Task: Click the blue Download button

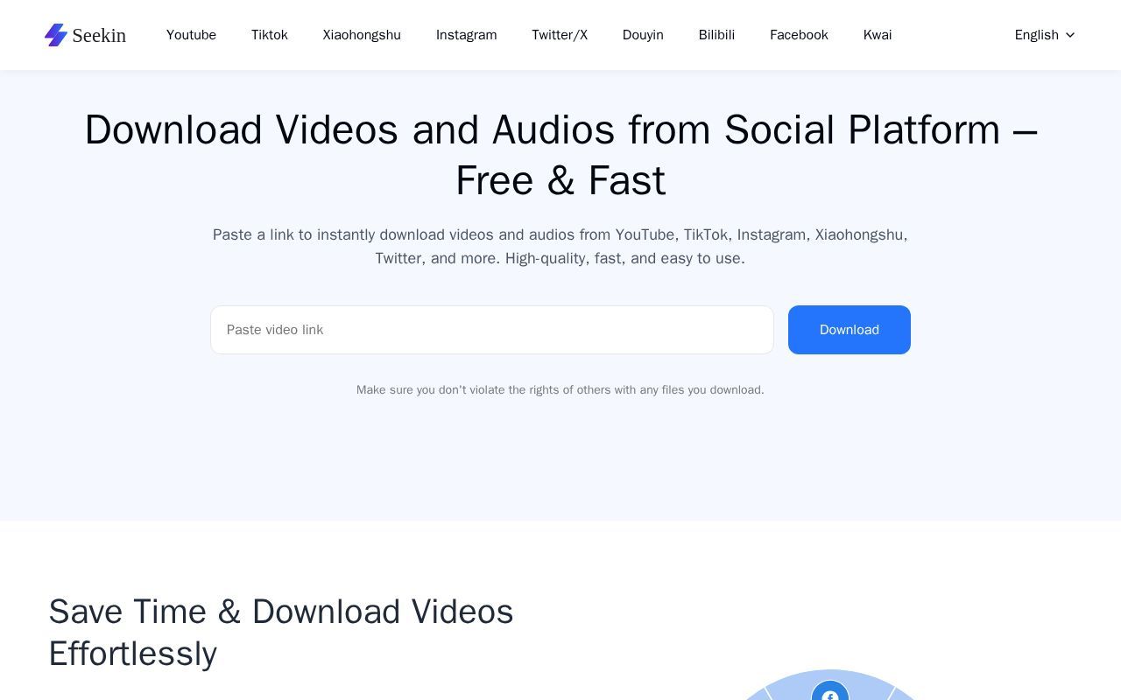Action: point(850,330)
